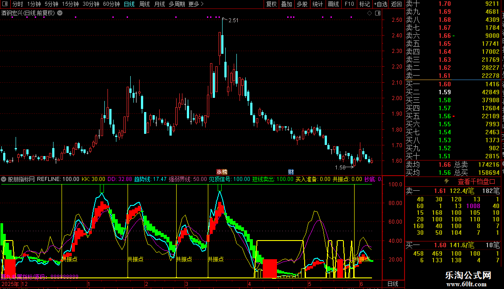Toggle the right side panel layout icon

(x=378, y=13)
